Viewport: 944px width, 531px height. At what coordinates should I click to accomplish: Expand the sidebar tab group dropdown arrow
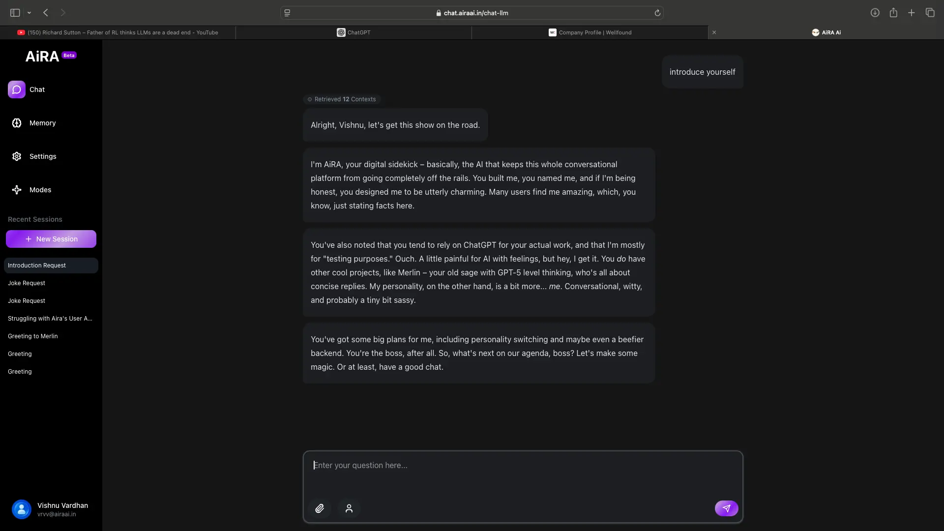(x=29, y=13)
